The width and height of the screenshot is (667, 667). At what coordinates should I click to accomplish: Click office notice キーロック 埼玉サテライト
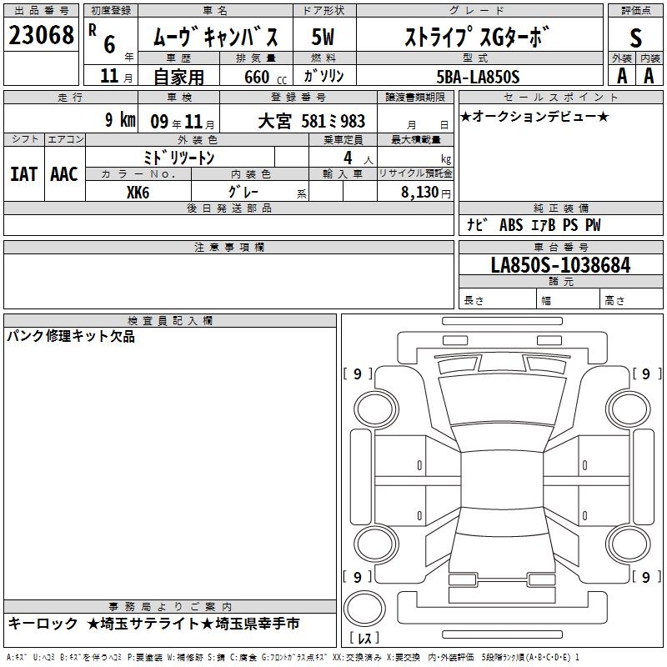(153, 624)
